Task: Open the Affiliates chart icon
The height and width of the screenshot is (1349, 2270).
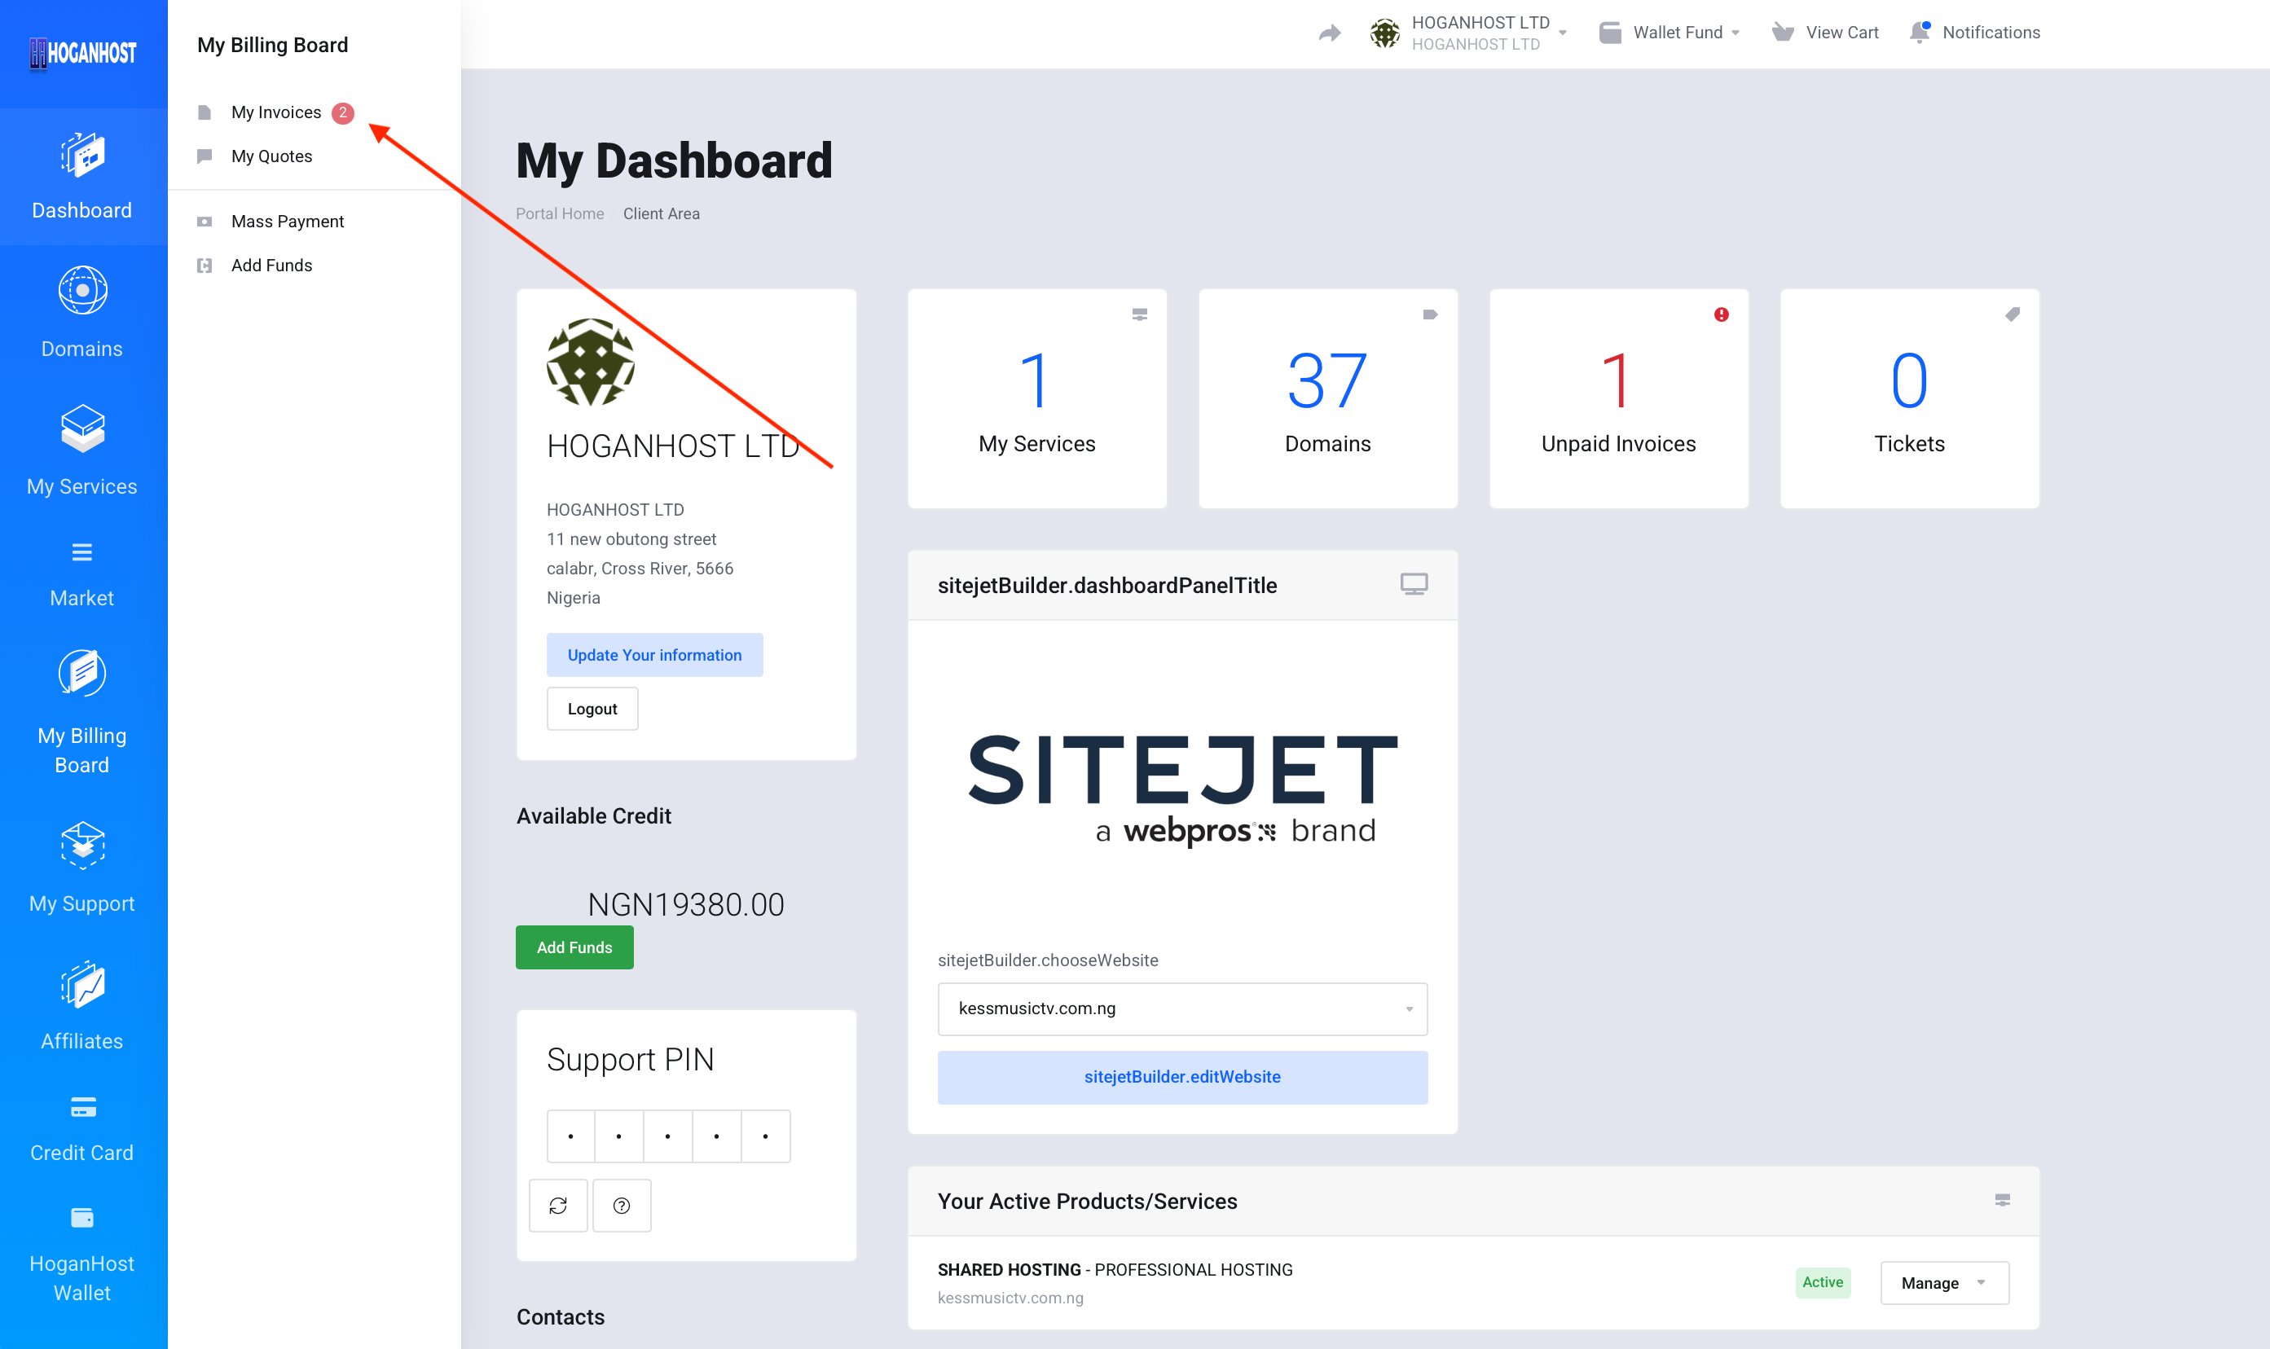Action: point(83,985)
